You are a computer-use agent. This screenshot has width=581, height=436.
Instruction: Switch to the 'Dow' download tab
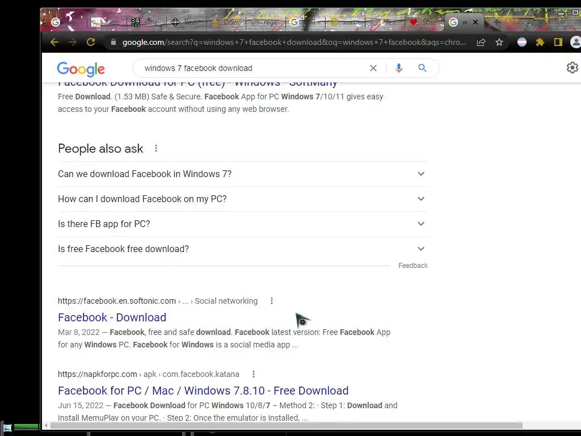(225, 22)
